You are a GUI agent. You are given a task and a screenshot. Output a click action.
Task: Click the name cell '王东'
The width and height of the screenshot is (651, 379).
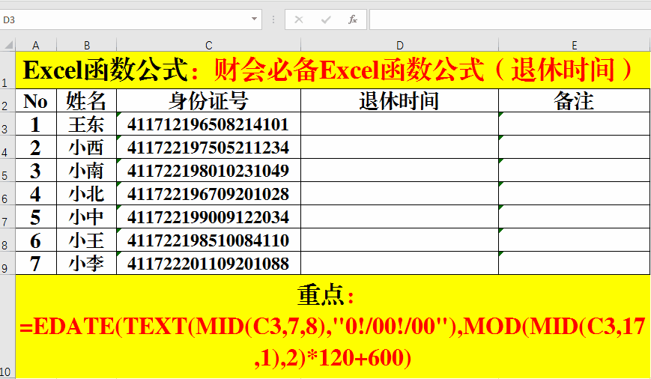point(86,124)
